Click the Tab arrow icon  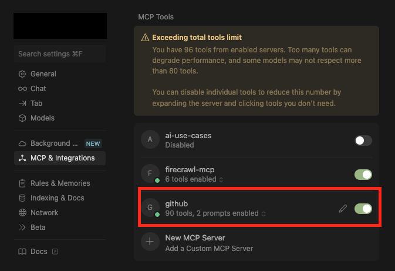coord(22,103)
